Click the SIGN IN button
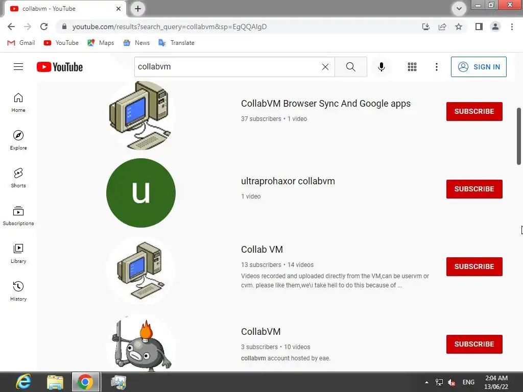 tap(479, 67)
